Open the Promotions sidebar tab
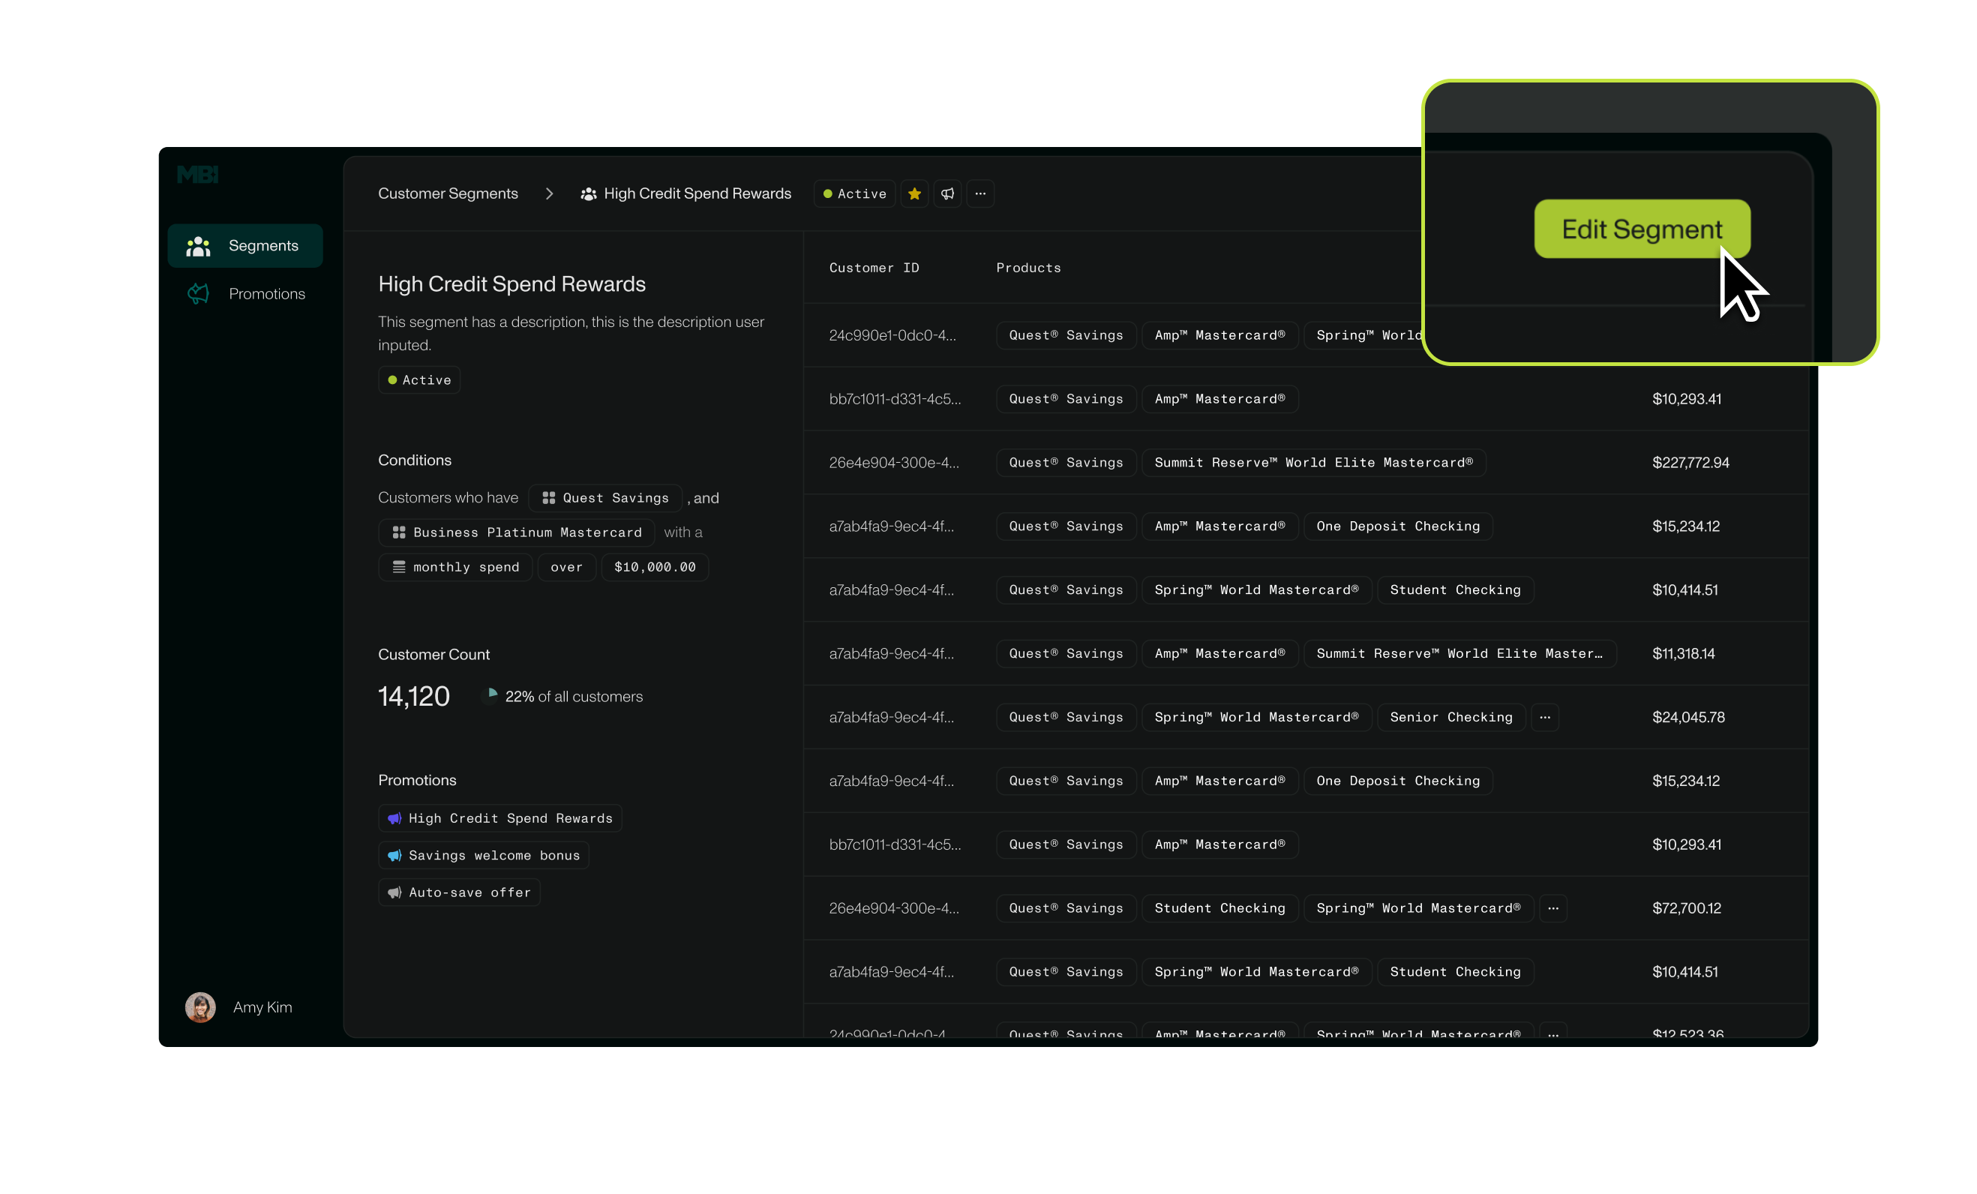Image resolution: width=1977 pixels, height=1194 pixels. 266,294
